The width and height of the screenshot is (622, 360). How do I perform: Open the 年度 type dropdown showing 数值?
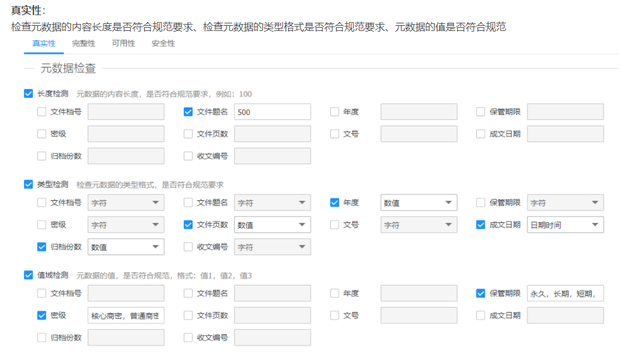pos(419,203)
